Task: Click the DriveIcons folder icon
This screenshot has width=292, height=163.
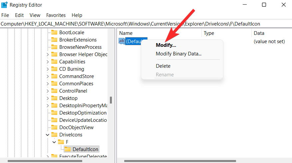Action: (54, 134)
